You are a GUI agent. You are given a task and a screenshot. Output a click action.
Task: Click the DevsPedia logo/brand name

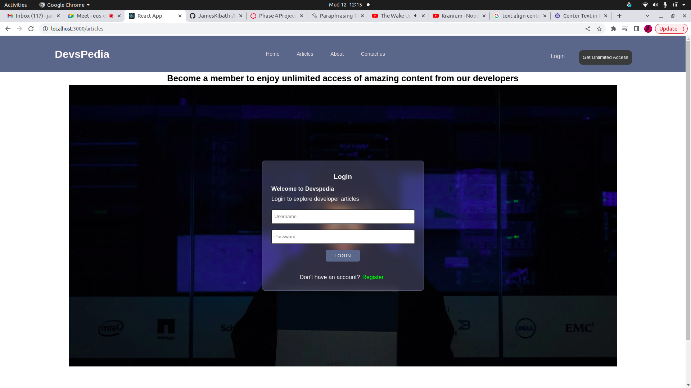(x=82, y=54)
